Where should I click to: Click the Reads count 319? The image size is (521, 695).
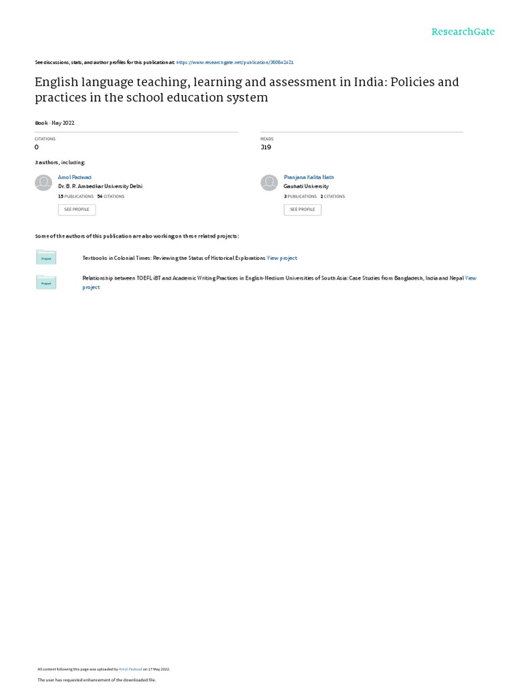266,147
